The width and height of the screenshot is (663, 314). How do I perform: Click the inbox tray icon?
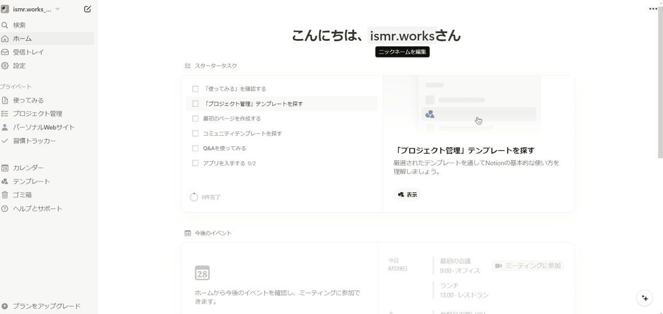coord(5,52)
